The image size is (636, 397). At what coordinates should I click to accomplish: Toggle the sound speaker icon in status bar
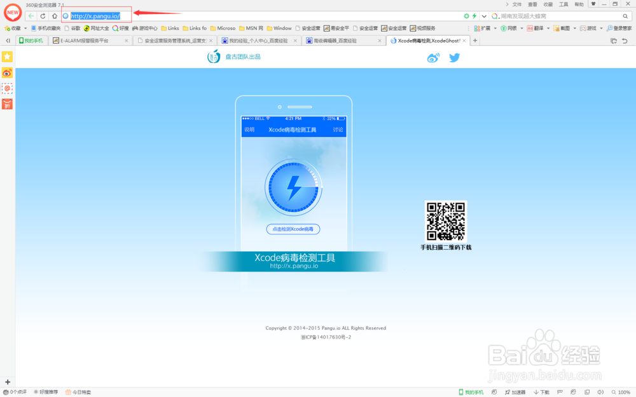(x=600, y=392)
